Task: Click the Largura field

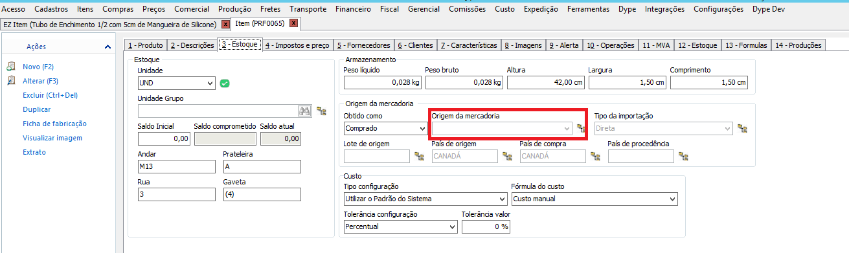Action: point(627,83)
